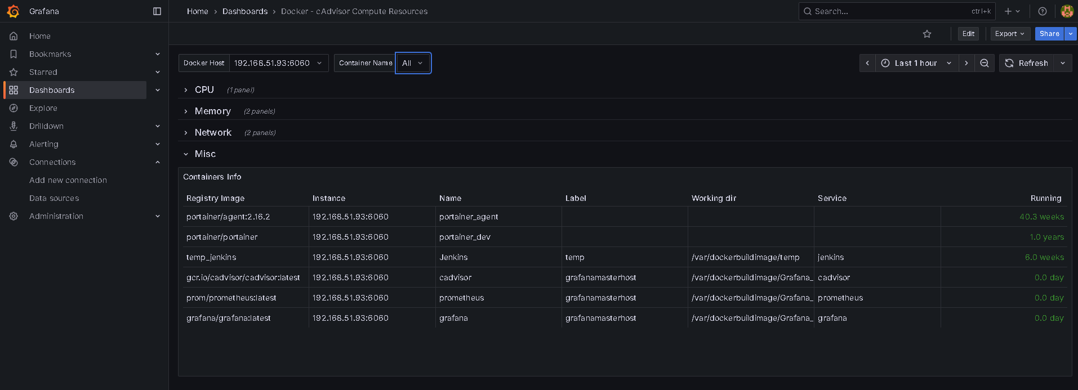Expand the CPU row
The image size is (1078, 390).
(x=204, y=90)
